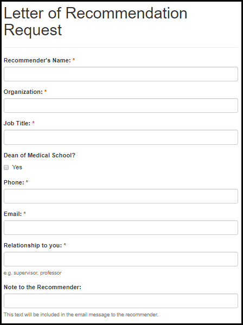Select the Relationship to you input box
This screenshot has height=325, width=243.
121,259
